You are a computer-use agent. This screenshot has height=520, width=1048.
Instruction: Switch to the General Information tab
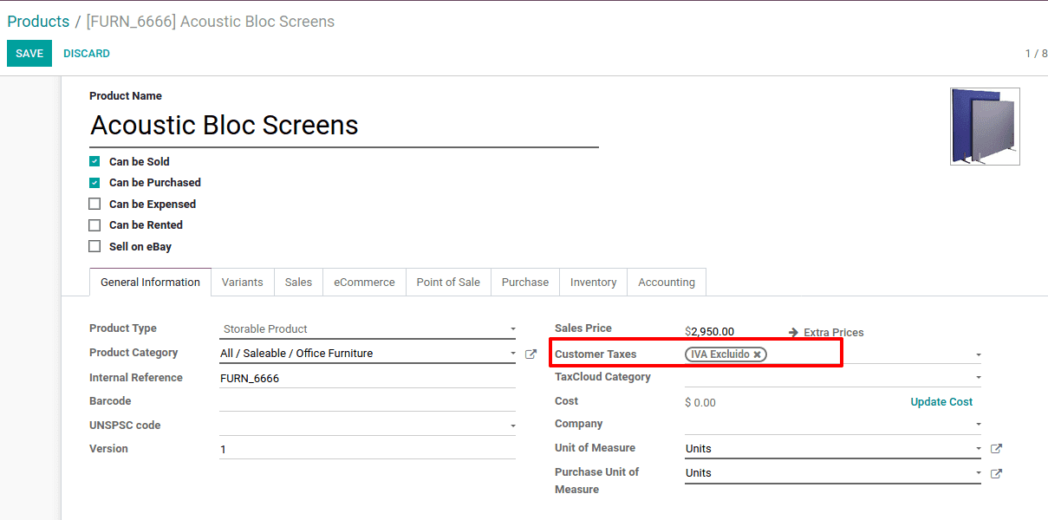coord(150,283)
